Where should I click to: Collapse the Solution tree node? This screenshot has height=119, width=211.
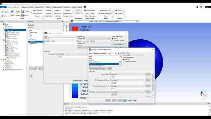1,40
